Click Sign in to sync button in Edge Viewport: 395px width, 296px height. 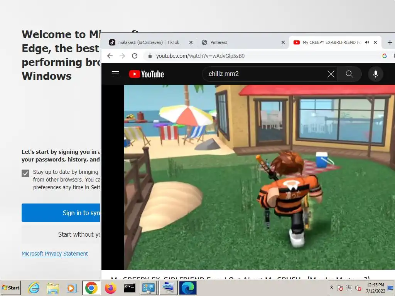pyautogui.click(x=61, y=213)
